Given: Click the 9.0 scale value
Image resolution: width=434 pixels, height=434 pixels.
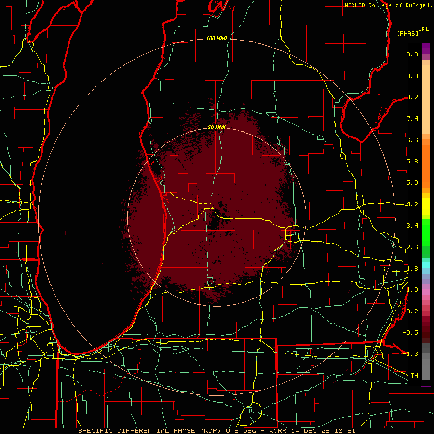Looking at the screenshot, I should 412,76.
